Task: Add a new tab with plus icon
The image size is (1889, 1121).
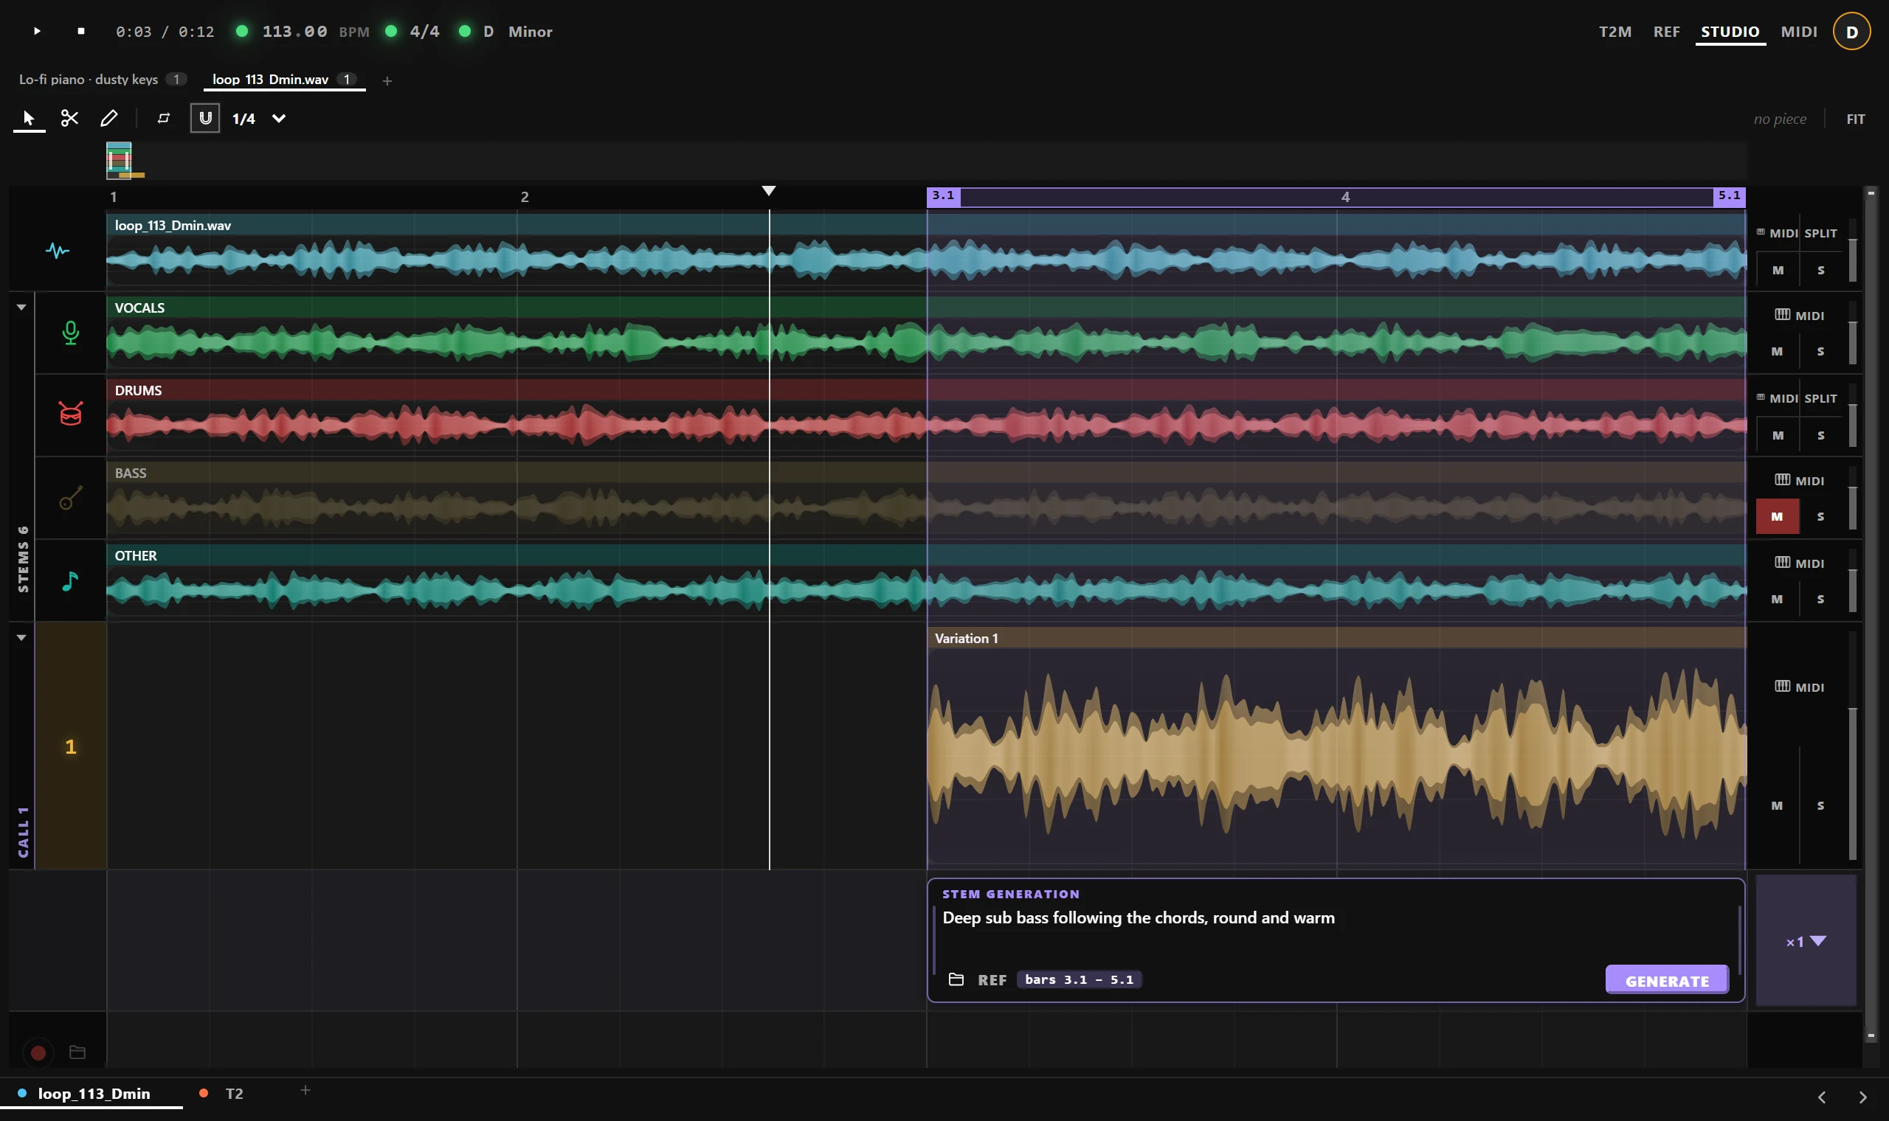Action: coord(387,81)
